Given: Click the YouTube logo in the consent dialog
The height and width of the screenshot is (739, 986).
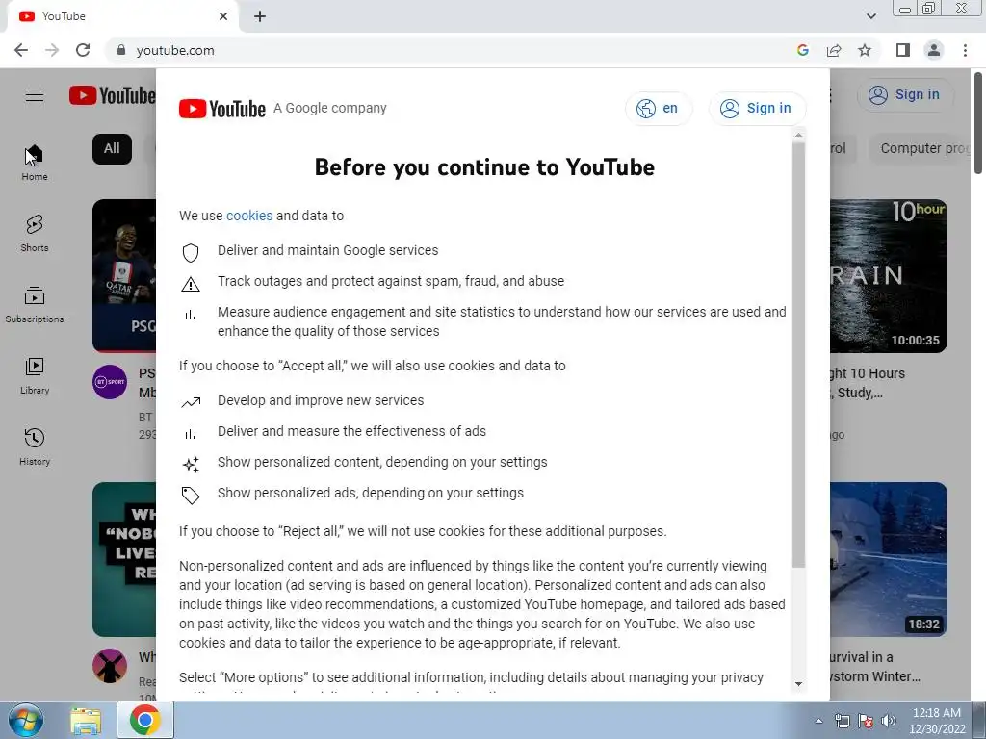Looking at the screenshot, I should click(222, 109).
